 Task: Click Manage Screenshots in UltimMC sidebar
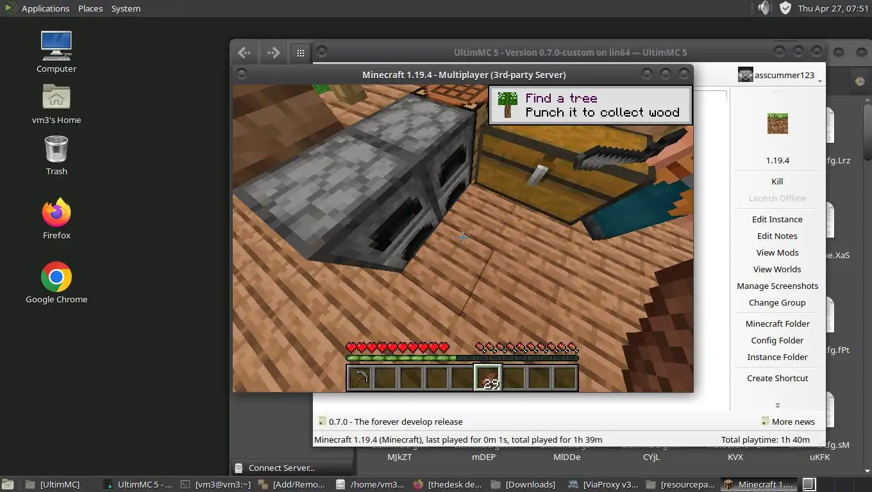click(x=778, y=286)
